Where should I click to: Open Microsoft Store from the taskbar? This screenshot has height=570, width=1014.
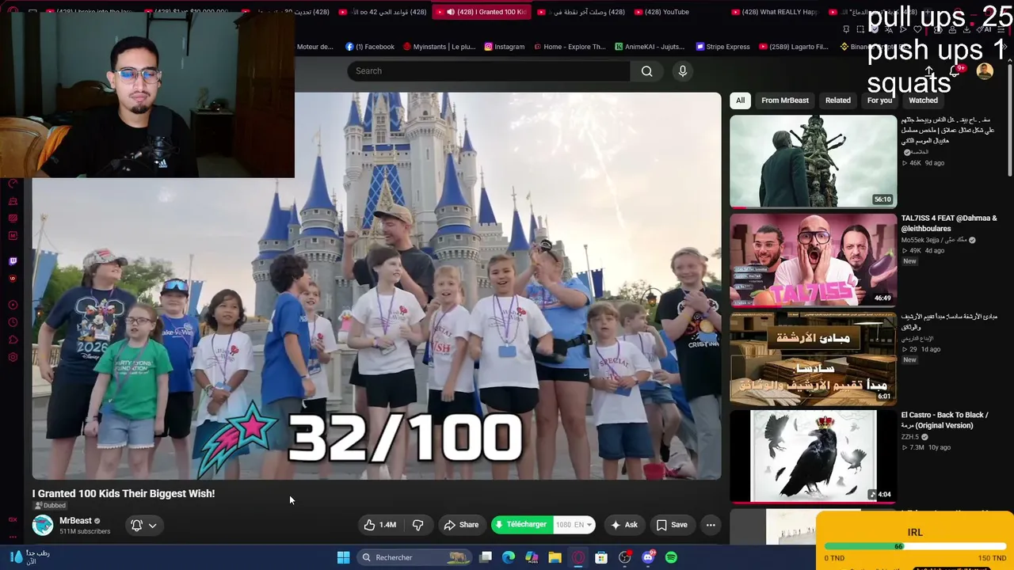tap(601, 557)
